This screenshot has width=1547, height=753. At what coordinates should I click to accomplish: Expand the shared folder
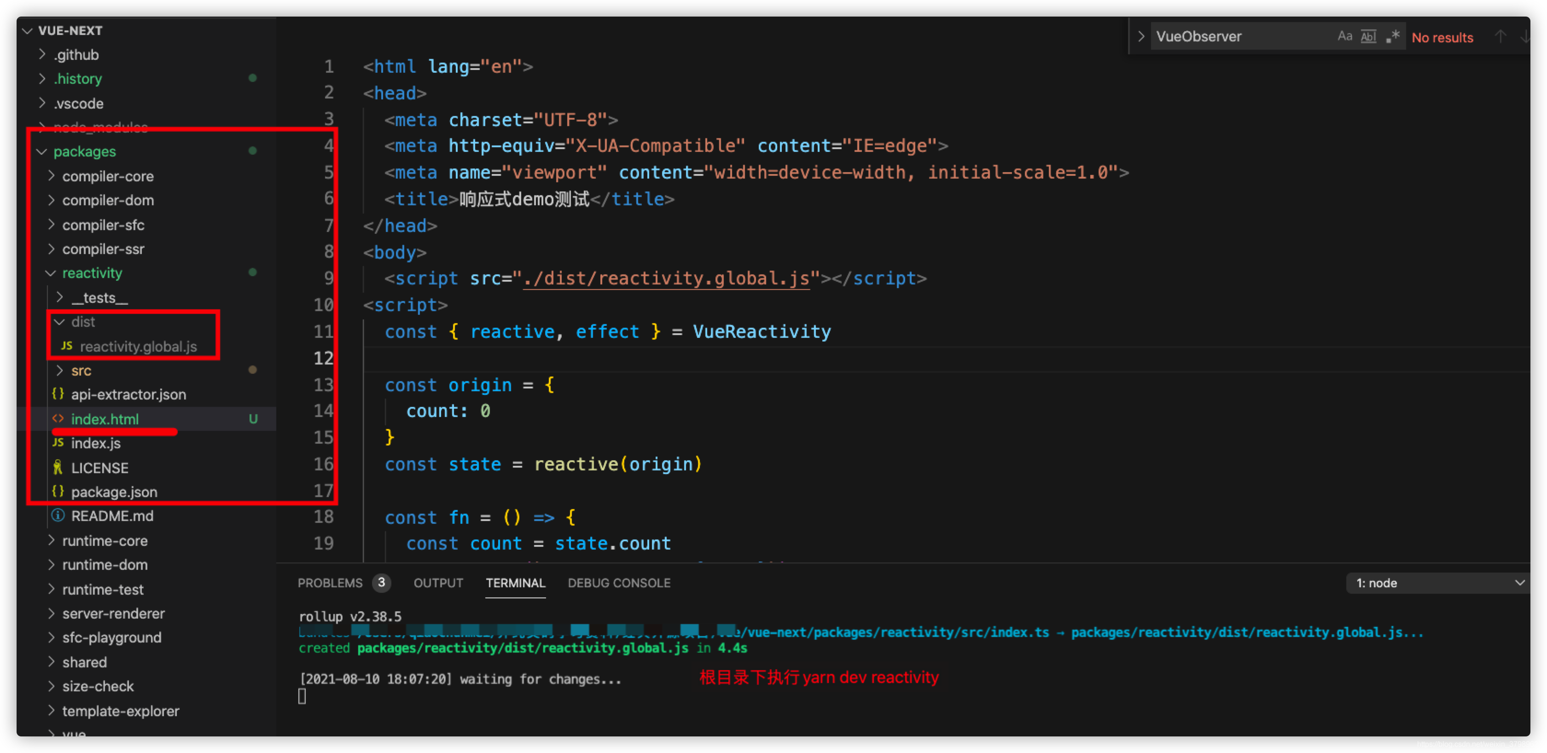[x=51, y=662]
